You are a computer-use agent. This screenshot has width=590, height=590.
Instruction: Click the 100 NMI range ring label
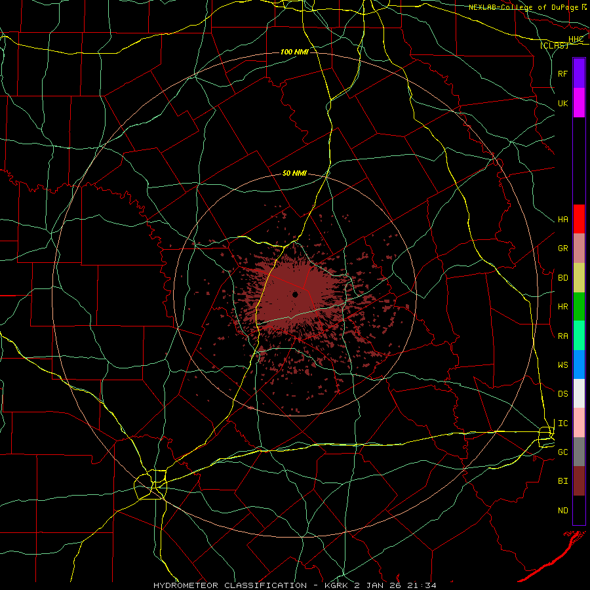tap(294, 52)
